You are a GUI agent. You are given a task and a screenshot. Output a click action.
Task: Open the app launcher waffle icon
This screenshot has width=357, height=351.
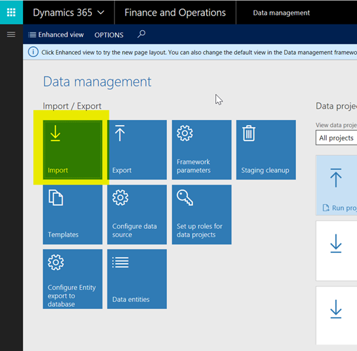click(x=11, y=12)
